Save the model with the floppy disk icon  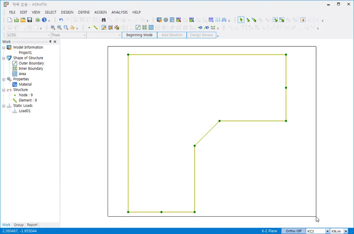point(30,20)
